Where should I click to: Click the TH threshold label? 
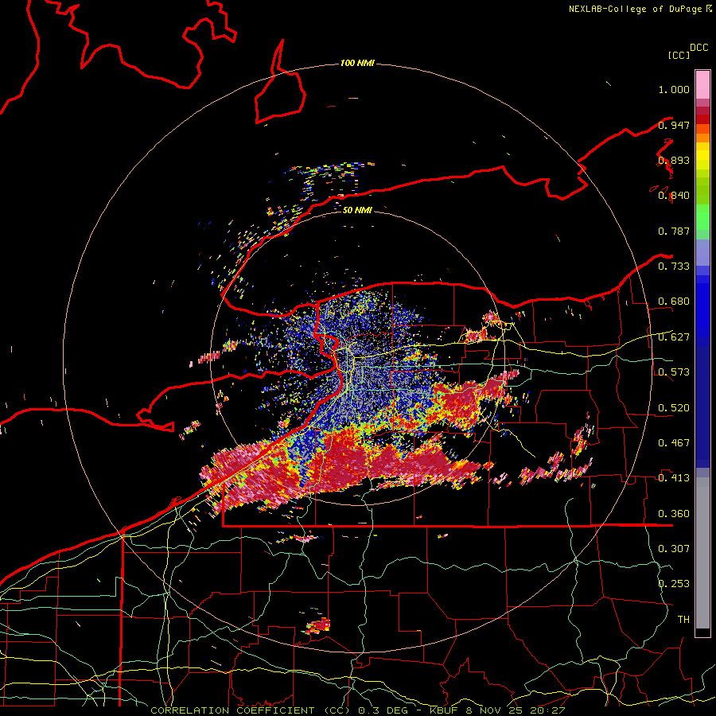(x=683, y=619)
